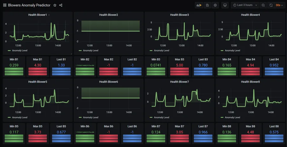This screenshot has height=147, width=287.
Task: Click the Max B1 value 4.30
Action: [x=38, y=65]
